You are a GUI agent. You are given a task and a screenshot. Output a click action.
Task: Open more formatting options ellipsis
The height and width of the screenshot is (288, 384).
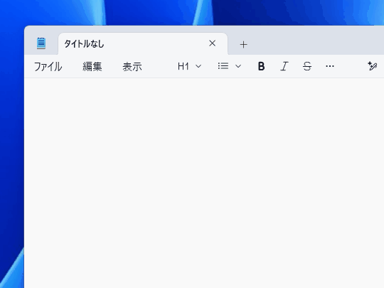point(330,66)
